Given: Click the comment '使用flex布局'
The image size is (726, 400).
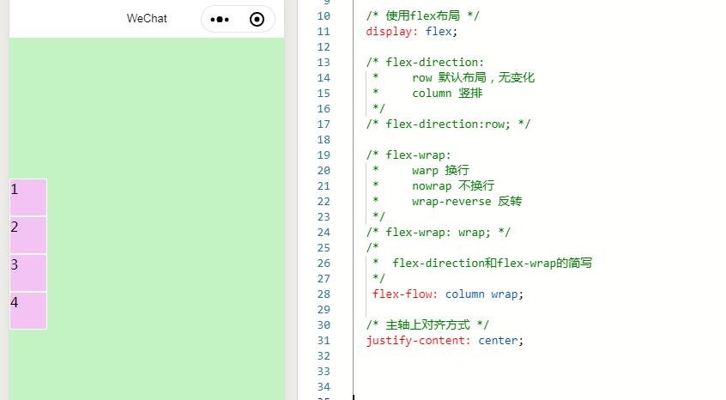Looking at the screenshot, I should (x=423, y=15).
